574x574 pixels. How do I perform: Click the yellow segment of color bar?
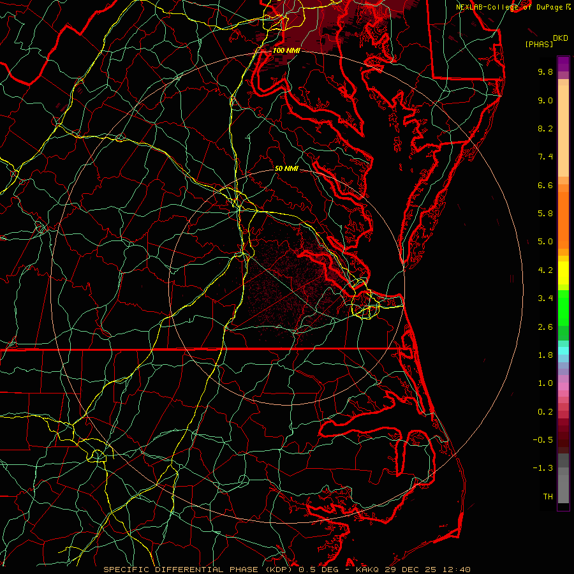click(563, 273)
